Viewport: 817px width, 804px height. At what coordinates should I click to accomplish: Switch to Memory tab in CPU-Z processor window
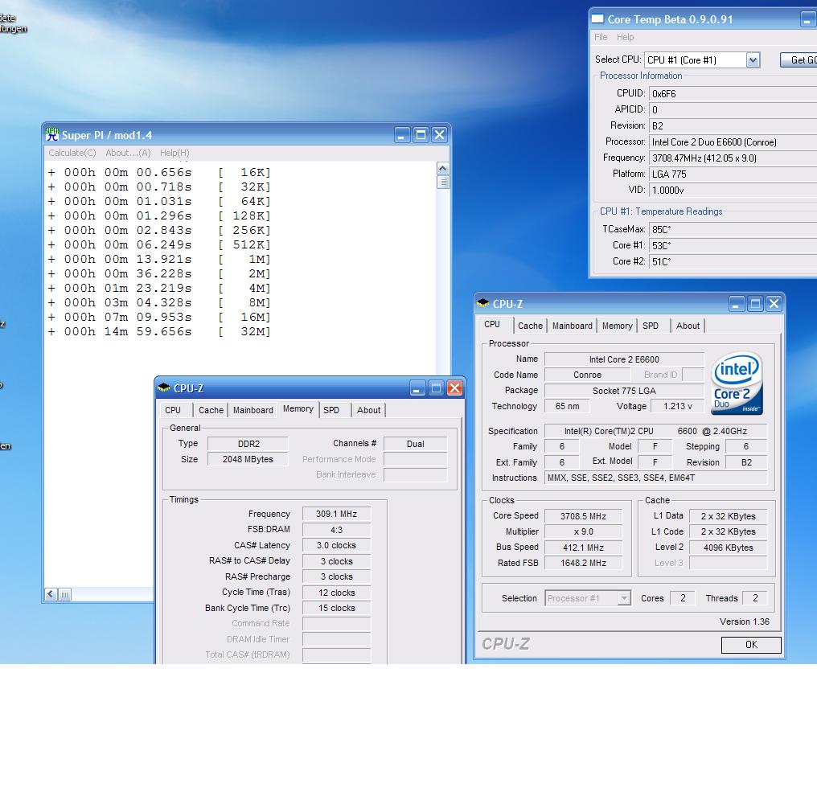[618, 326]
